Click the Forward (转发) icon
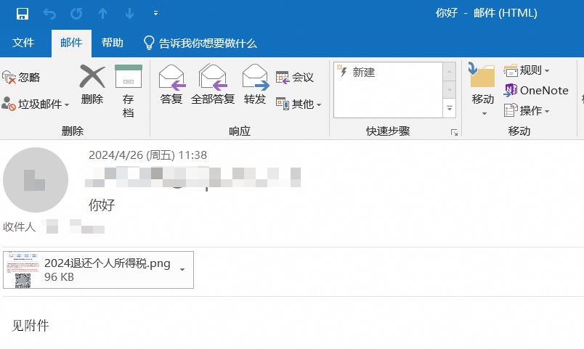Image resolution: width=584 pixels, height=349 pixels. (255, 76)
